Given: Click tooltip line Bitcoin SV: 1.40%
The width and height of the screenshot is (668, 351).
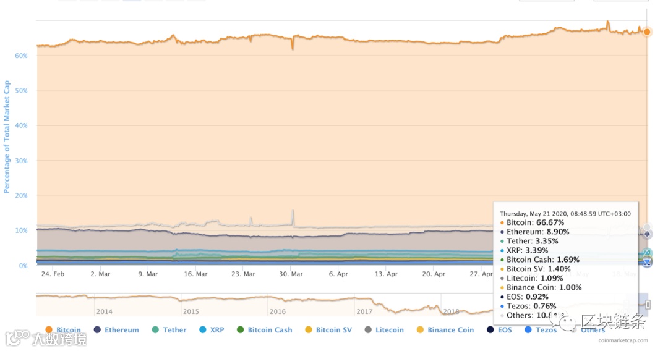Looking at the screenshot, I should click(x=536, y=269).
